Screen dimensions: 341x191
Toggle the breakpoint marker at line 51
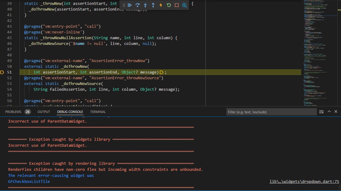[2, 72]
